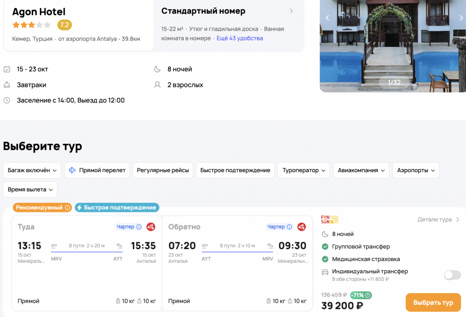Click the FUN SUN tour operator logo
Image resolution: width=466 pixels, height=317 pixels.
[x=330, y=220]
